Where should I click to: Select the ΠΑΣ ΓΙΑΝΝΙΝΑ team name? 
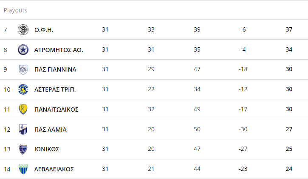[x=55, y=69]
